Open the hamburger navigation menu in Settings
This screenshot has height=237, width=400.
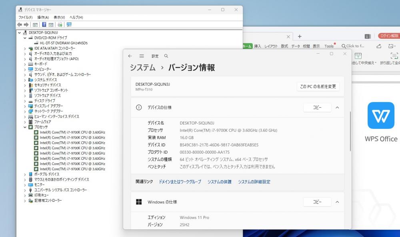142,56
